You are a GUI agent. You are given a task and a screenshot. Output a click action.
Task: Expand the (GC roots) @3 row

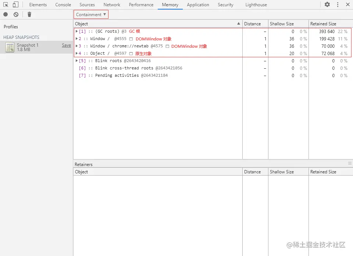click(76, 31)
